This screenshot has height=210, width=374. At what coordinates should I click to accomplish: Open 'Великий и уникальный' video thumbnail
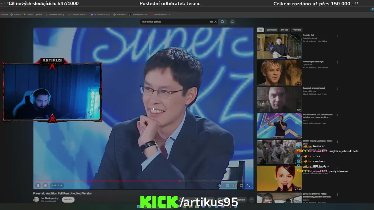[279, 99]
